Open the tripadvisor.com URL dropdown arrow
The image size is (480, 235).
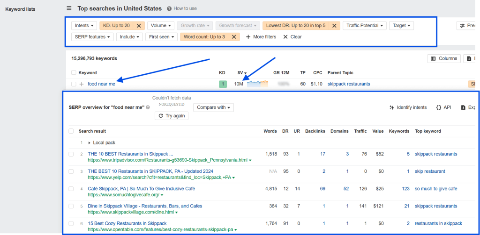[250, 160]
